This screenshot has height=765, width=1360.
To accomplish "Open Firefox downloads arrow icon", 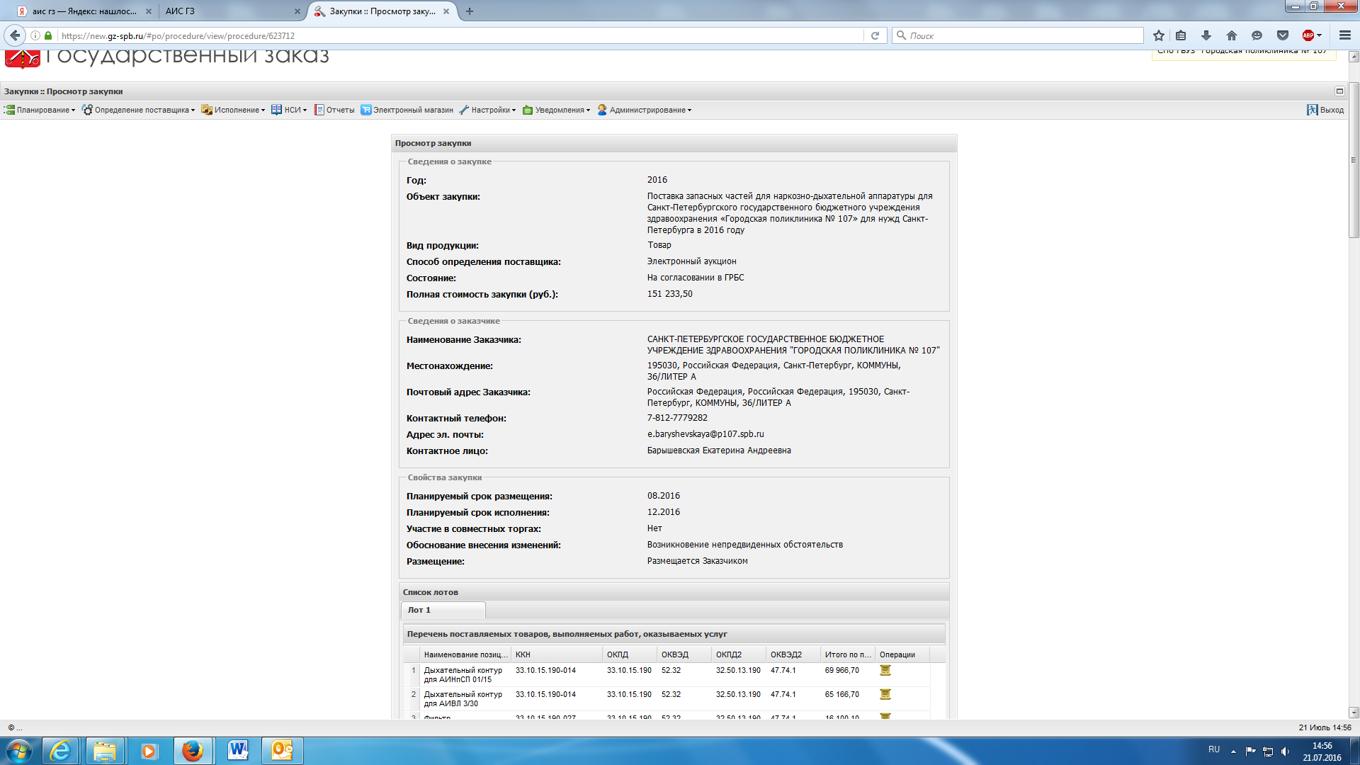I will pos(1206,35).
